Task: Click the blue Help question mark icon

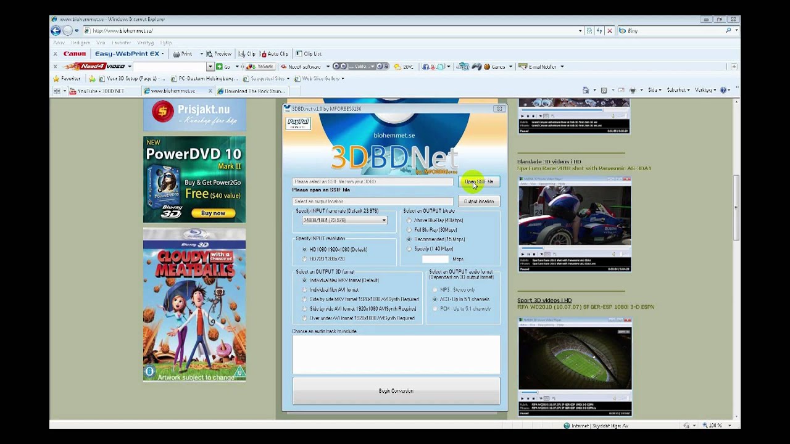Action: pos(723,90)
